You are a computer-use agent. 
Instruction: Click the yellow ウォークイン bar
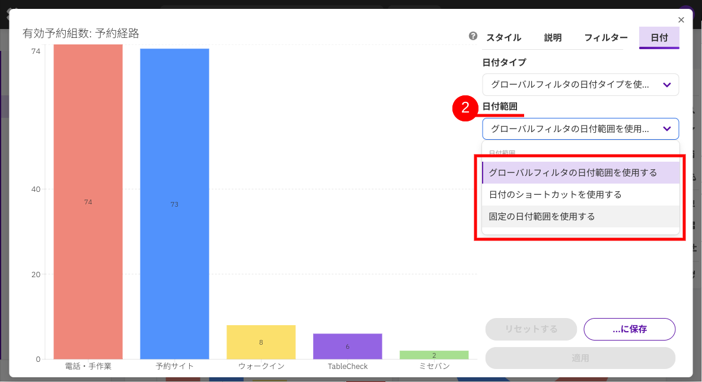click(x=261, y=342)
